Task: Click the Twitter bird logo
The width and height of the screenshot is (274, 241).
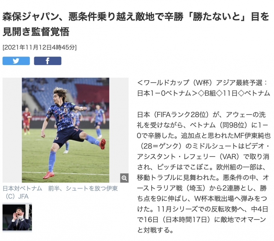Action: click(16, 61)
